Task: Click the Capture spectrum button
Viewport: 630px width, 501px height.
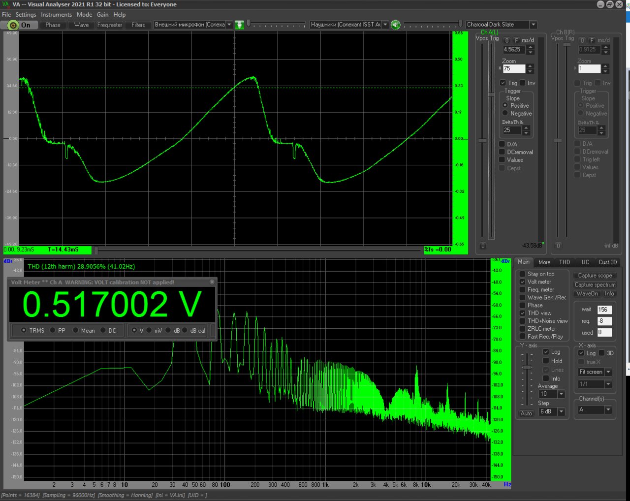Action: pos(595,285)
